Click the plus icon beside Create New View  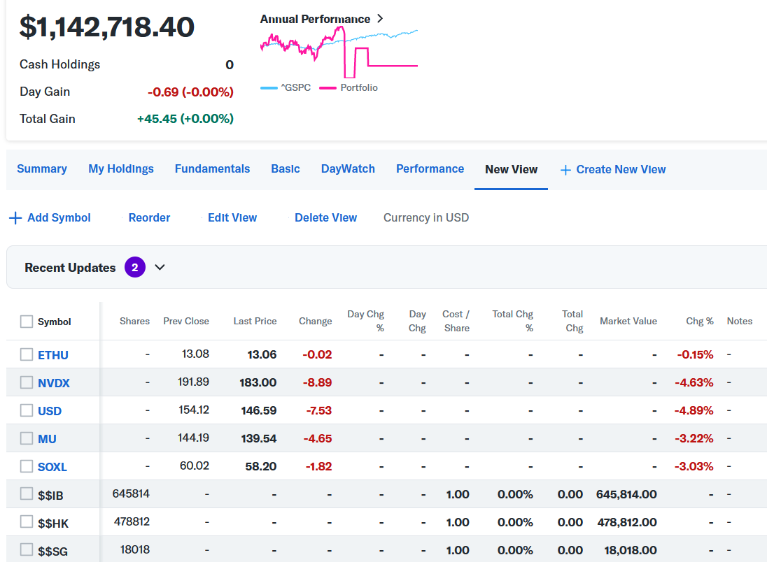(x=565, y=170)
